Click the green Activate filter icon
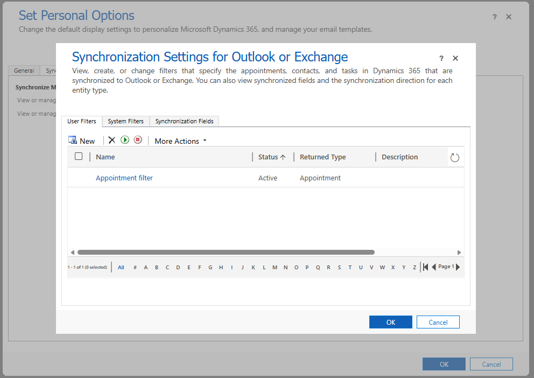Screen dimensions: 534x378 tap(125, 140)
